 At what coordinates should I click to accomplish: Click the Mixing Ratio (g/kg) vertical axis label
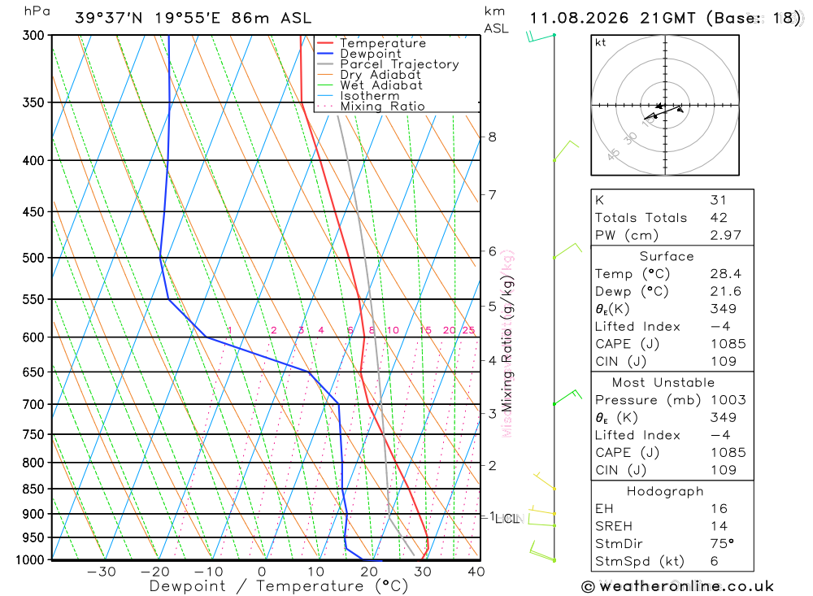(506, 343)
